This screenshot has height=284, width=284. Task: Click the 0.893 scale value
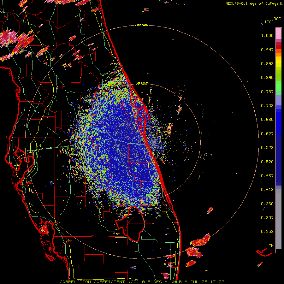click(x=267, y=63)
